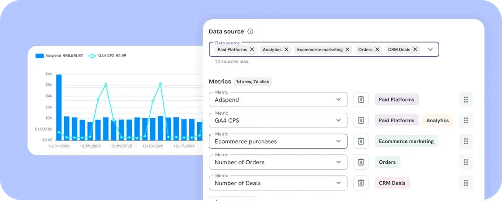Open the Number of Orders metric dropdown

pyautogui.click(x=278, y=163)
